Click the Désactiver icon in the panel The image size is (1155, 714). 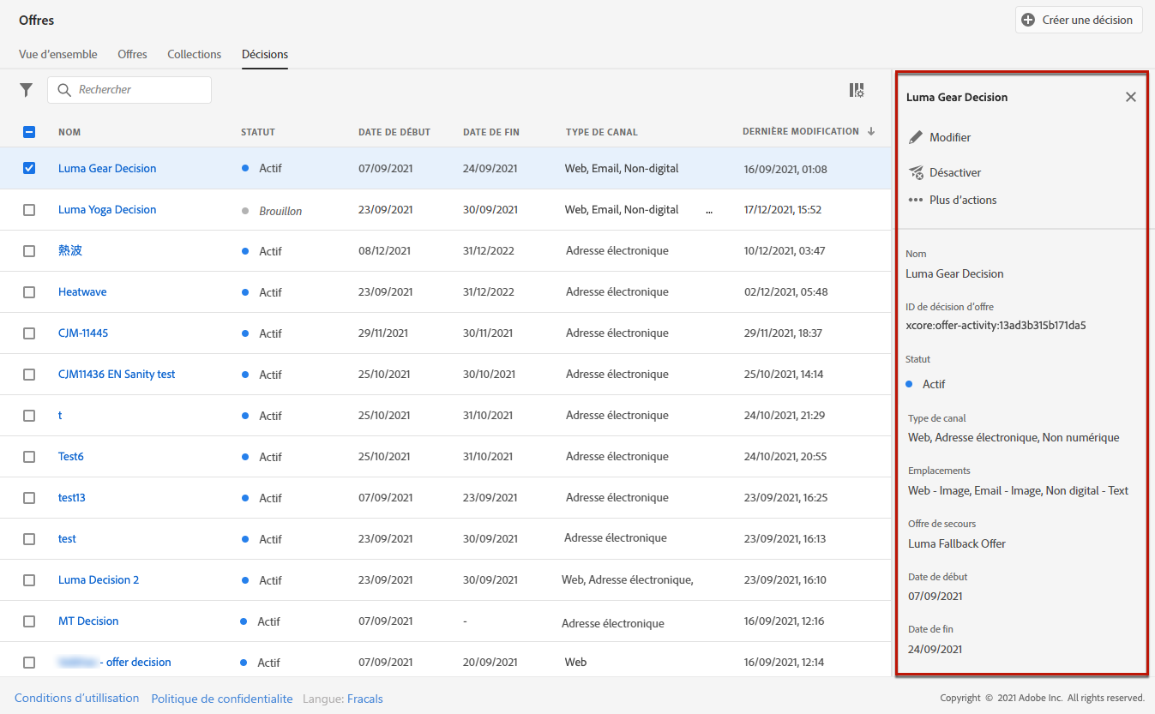point(916,172)
